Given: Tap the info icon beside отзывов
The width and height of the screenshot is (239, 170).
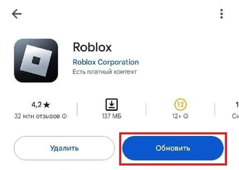Looking at the screenshot, I should click(64, 116).
